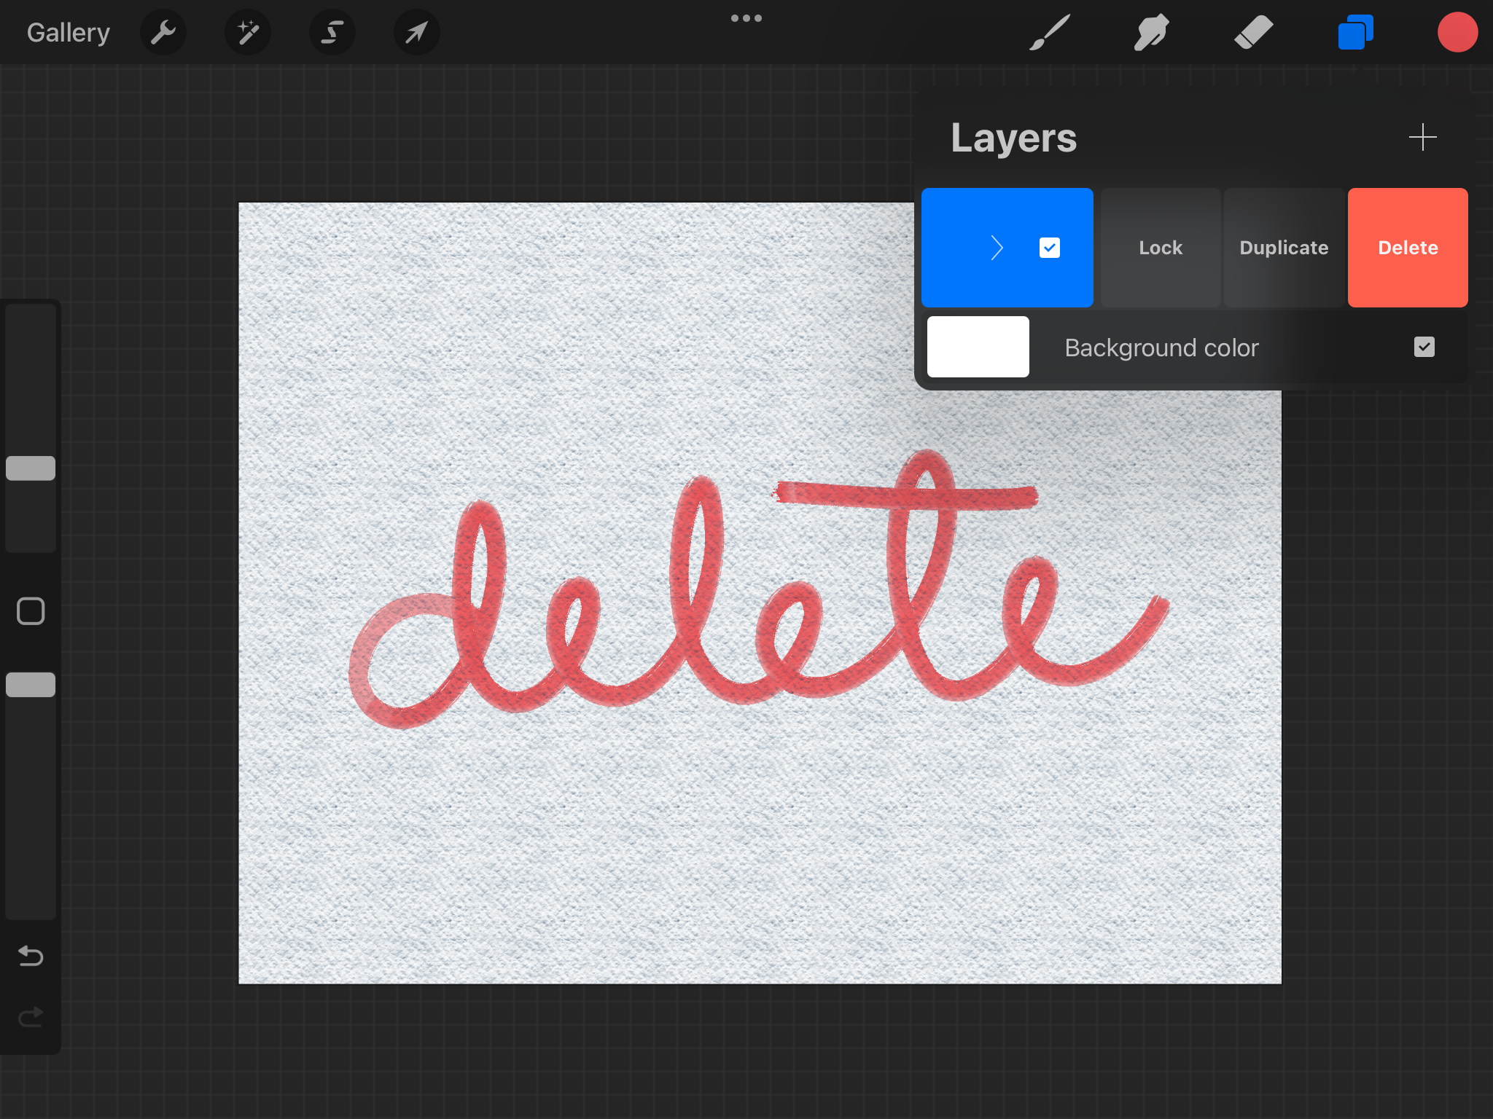Return to Gallery
Screen dimensions: 1493x1119
(69, 32)
